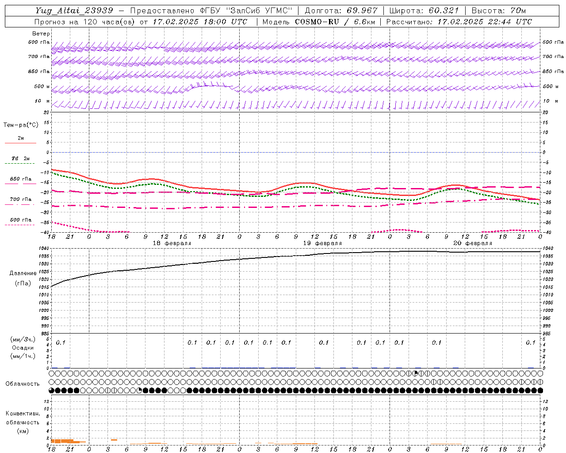Click the Конвективн. panel label

click(23, 414)
